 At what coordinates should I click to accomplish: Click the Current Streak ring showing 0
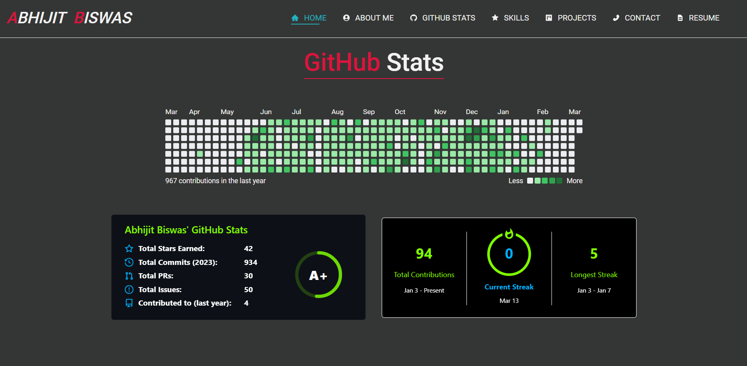point(509,254)
